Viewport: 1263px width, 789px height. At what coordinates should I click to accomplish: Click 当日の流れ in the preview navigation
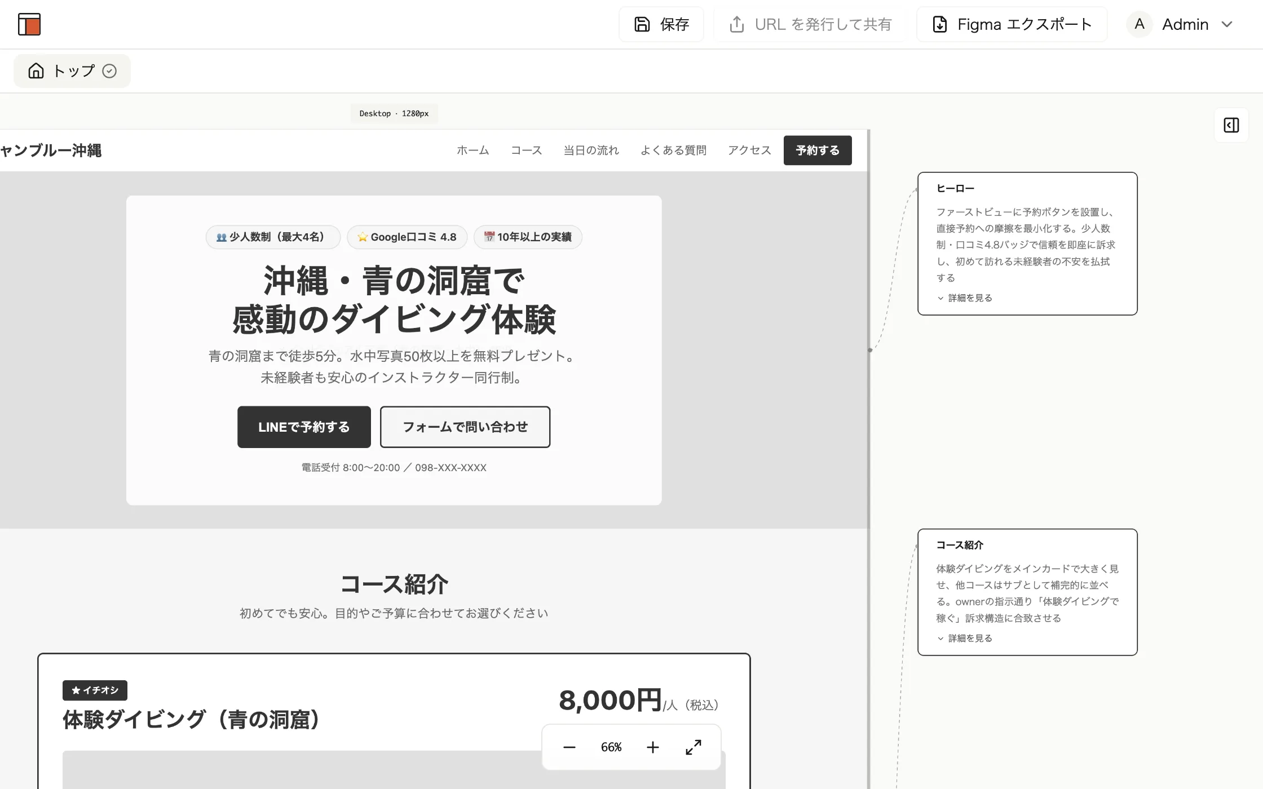point(591,150)
